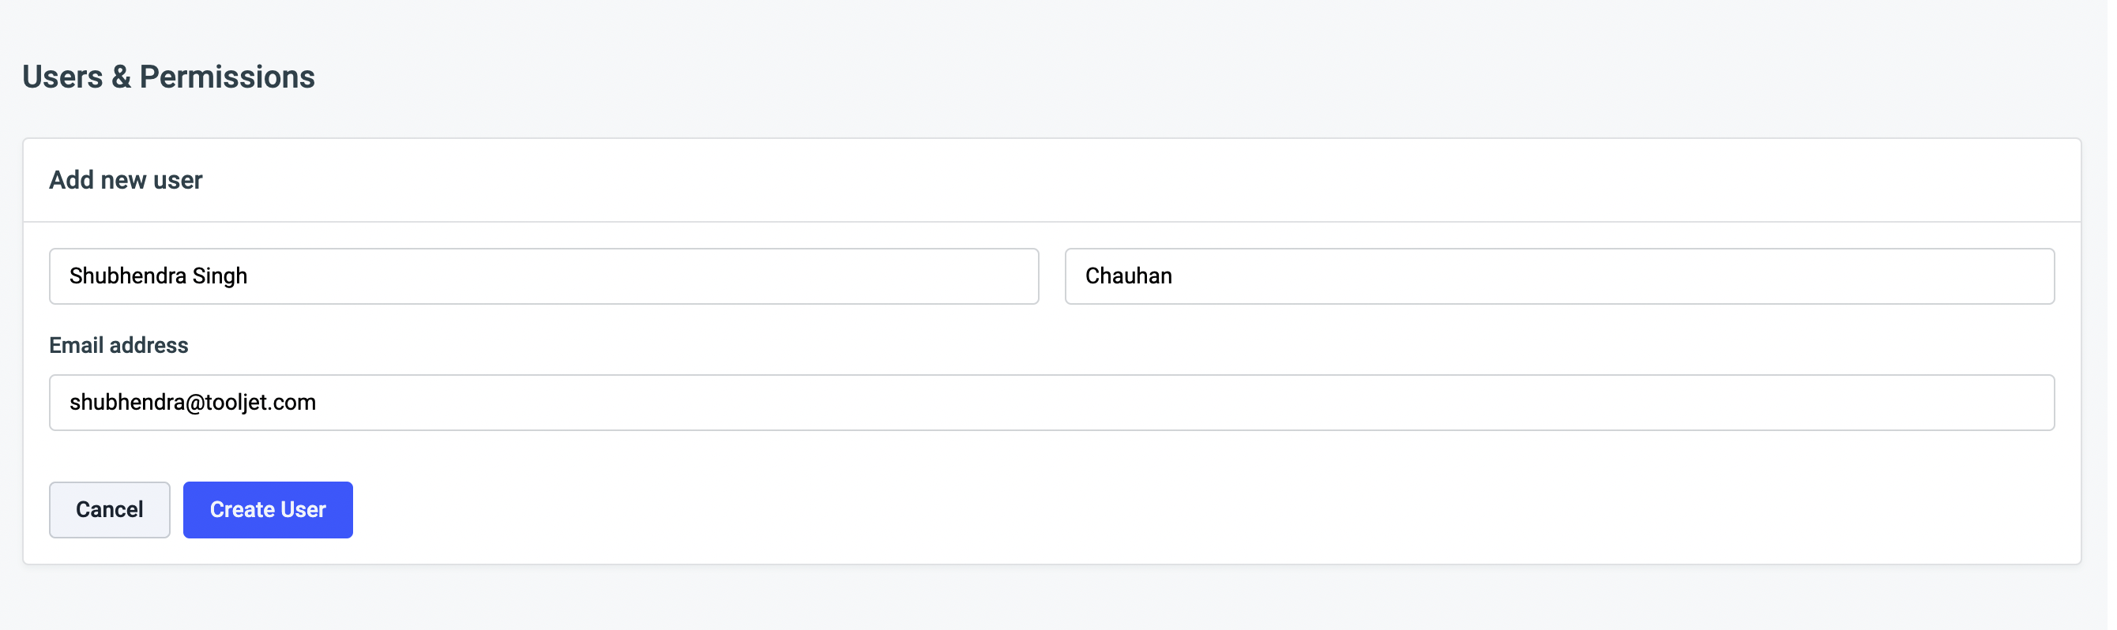Click the email address input field
Image resolution: width=2117 pixels, height=630 pixels.
(1051, 403)
